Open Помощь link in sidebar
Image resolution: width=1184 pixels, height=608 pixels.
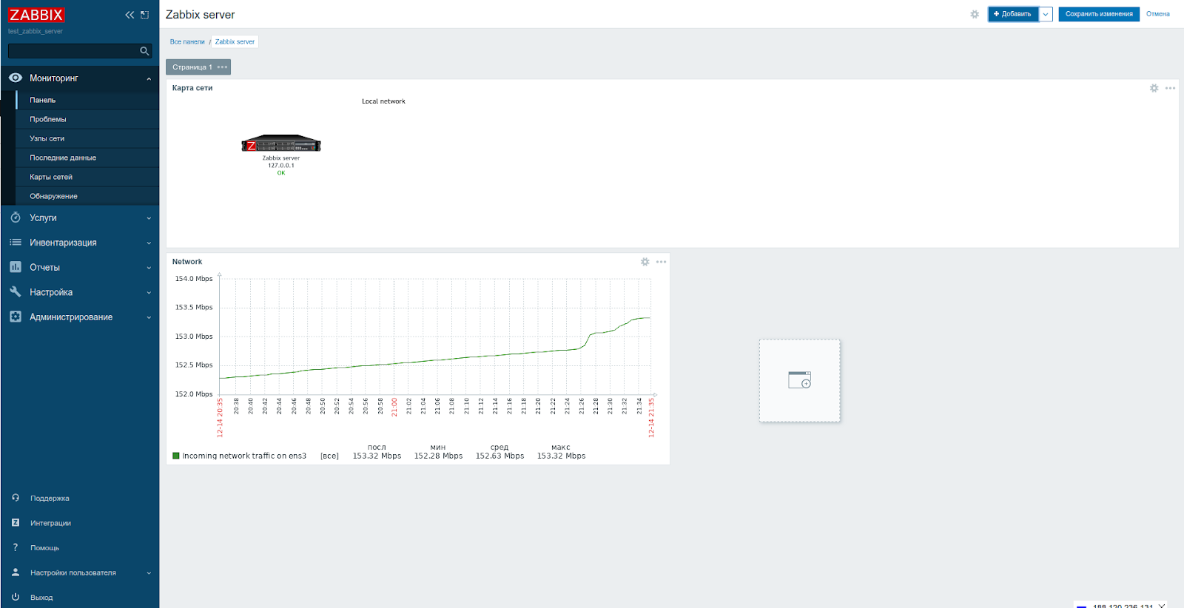click(x=44, y=548)
